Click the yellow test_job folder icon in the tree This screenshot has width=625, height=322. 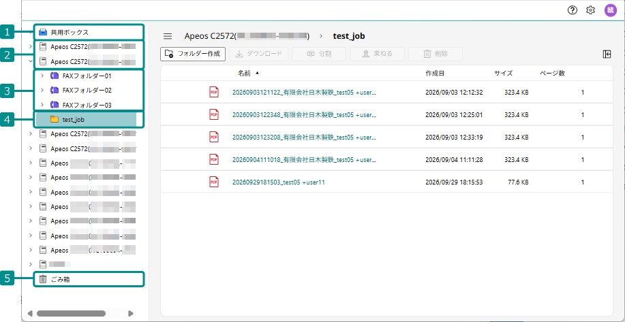tap(55, 119)
